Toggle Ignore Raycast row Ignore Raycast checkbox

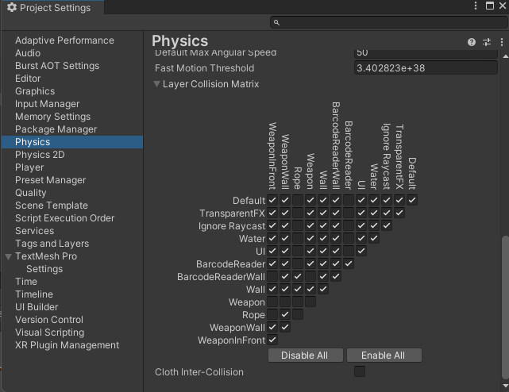click(387, 225)
